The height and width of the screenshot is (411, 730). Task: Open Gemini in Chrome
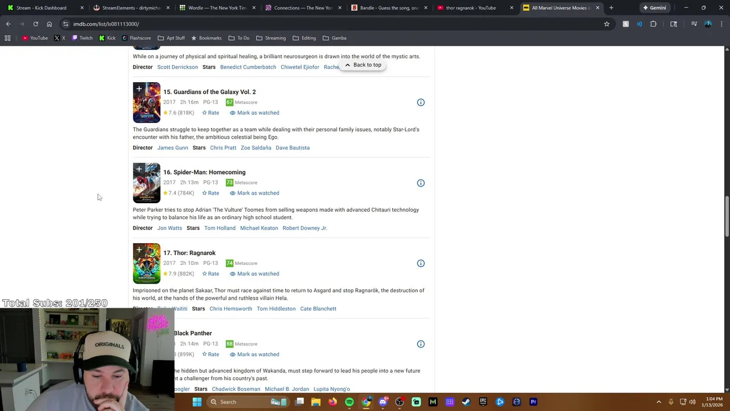tap(654, 8)
